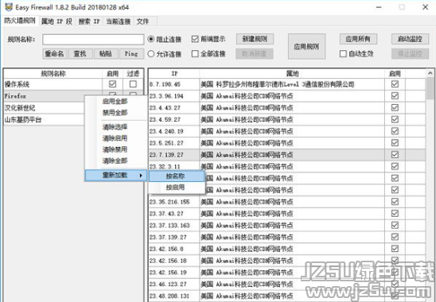This screenshot has width=436, height=302.
Task: Click the large 应用规则 button
Action: (306, 46)
